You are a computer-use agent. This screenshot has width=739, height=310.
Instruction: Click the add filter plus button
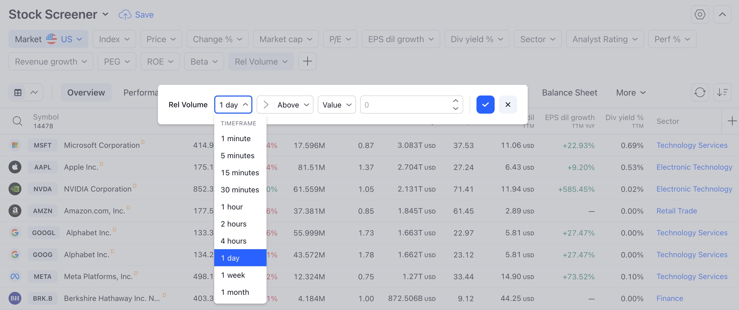(307, 61)
